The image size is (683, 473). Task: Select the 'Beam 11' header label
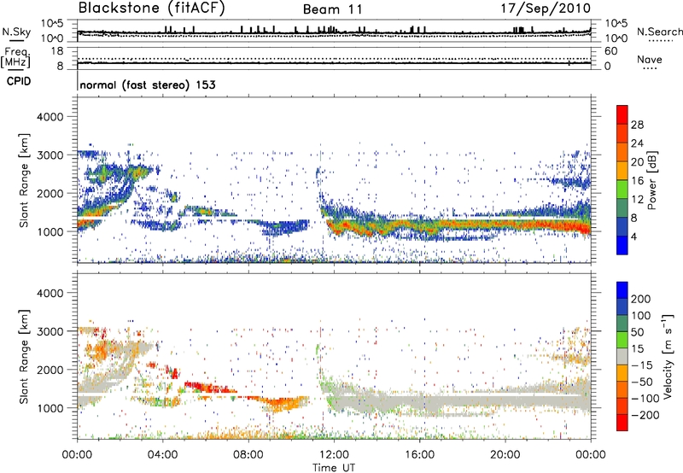[x=333, y=9]
